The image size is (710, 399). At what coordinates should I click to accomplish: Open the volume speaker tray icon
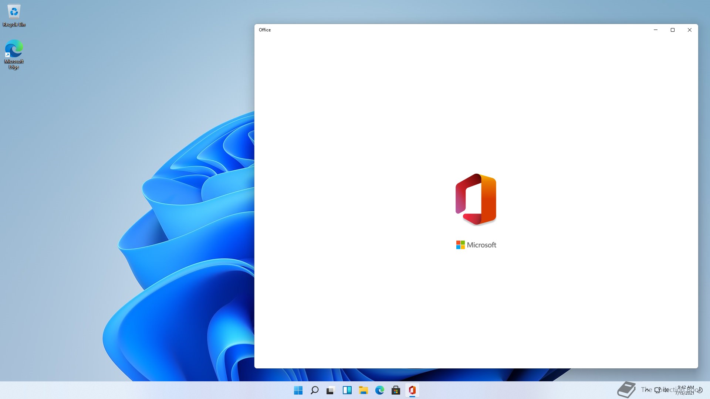(x=666, y=390)
